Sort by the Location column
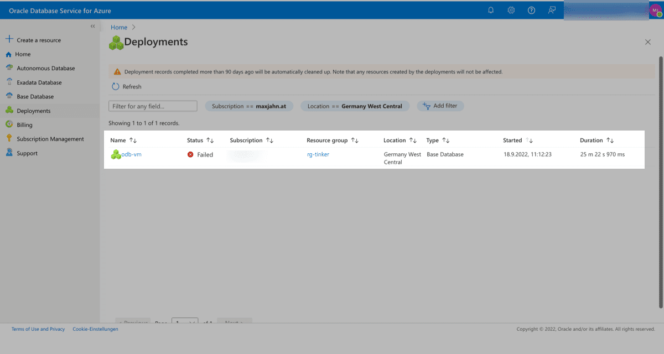Screen dimensions: 664x354 click(400, 140)
